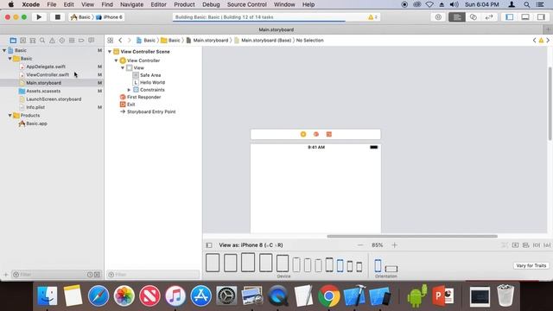This screenshot has width=553, height=311.
Task: Open the Navigate menu
Action: [x=131, y=4]
